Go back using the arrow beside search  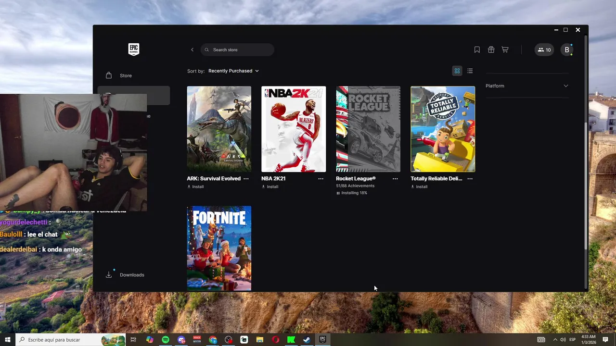(192, 49)
